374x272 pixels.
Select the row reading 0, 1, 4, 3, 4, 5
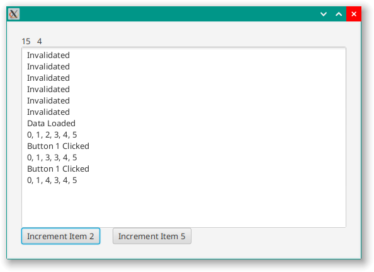(x=184, y=180)
